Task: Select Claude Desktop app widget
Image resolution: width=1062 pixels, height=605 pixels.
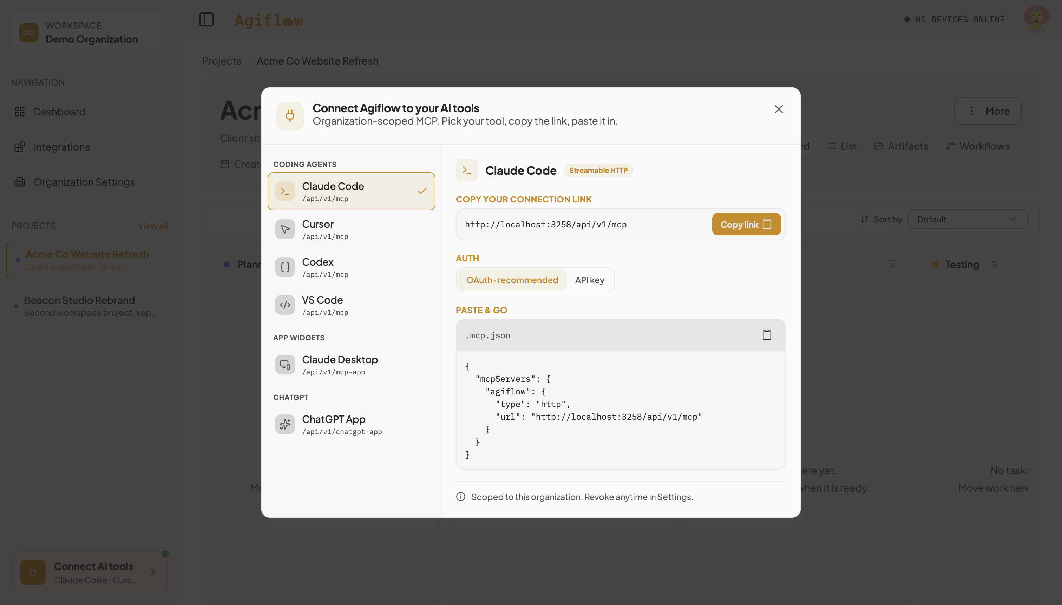Action: click(x=352, y=364)
